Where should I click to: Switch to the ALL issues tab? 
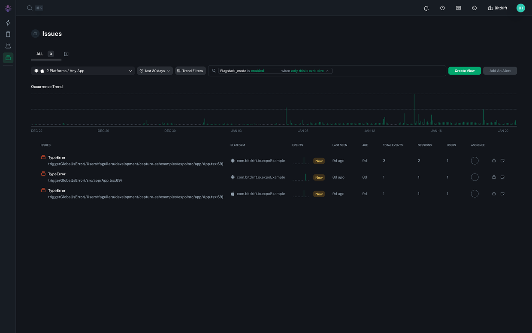[40, 54]
